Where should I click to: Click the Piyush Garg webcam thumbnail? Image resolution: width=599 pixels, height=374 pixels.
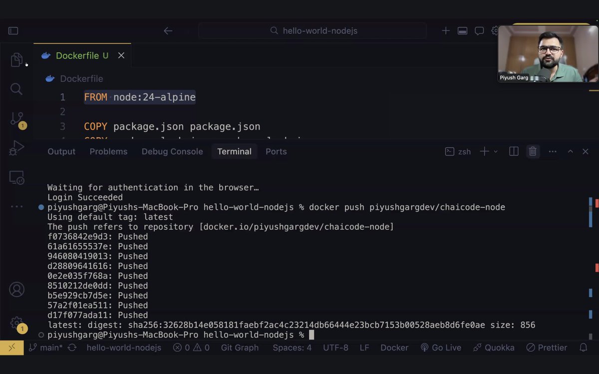click(x=548, y=54)
